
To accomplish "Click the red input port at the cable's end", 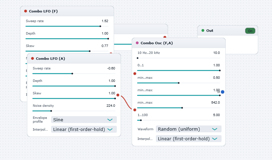I will tap(135, 110).
